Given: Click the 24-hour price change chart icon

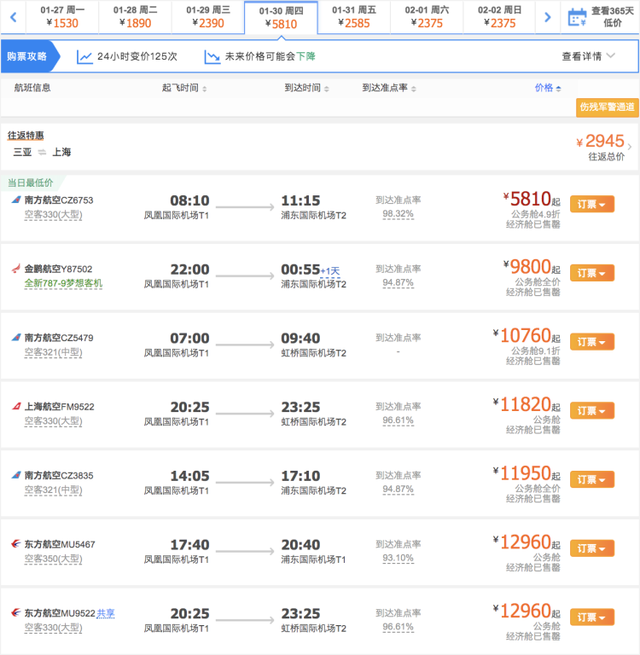Looking at the screenshot, I should pos(84,57).
